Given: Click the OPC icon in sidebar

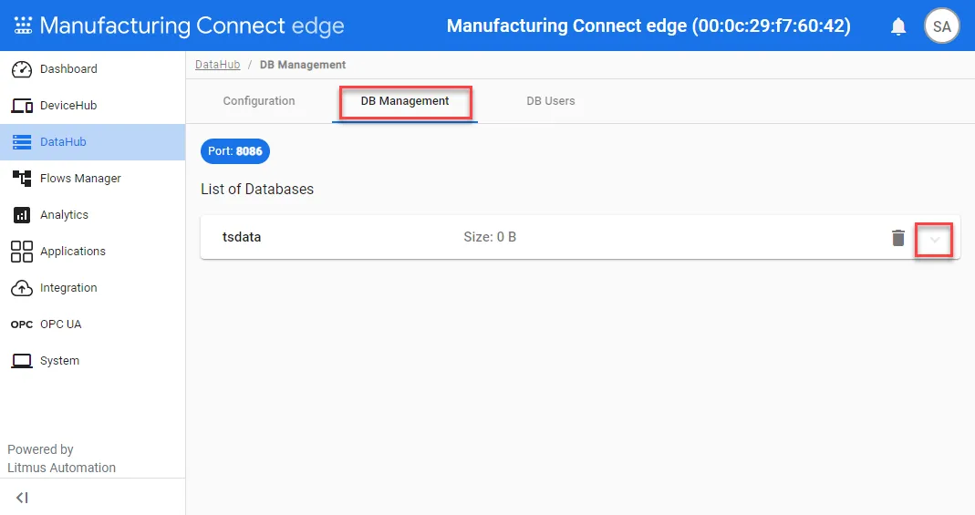Looking at the screenshot, I should [22, 324].
